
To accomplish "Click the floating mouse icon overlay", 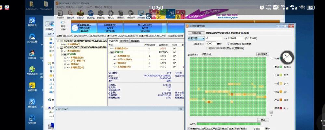I will click(287, 58).
